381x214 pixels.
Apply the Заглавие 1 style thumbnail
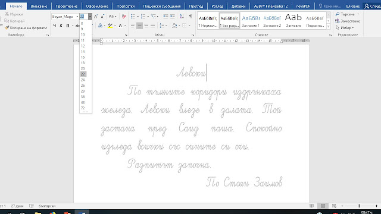tap(251, 21)
